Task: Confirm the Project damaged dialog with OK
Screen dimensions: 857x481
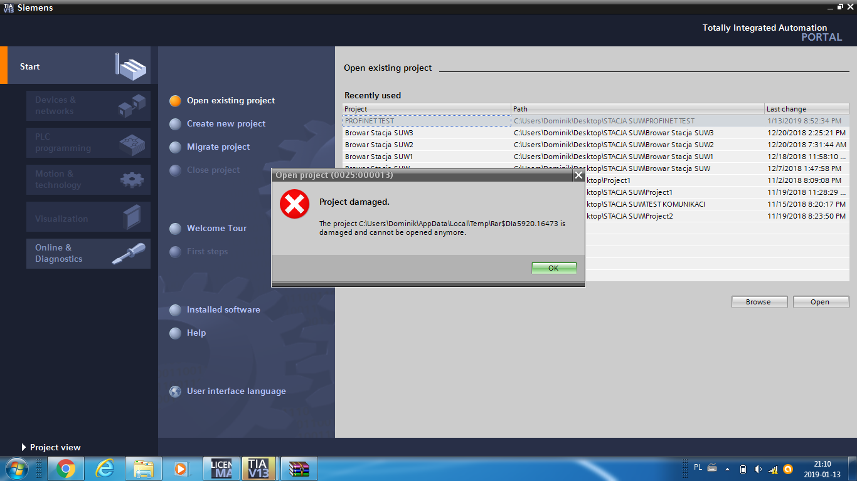Action: (553, 268)
